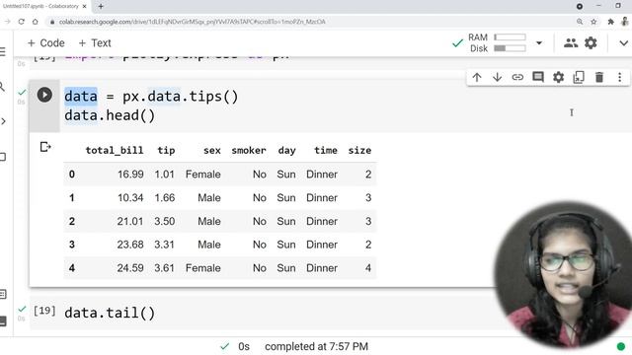Select tip value 3.61
Image resolution: width=632 pixels, height=355 pixels.
[x=165, y=268]
